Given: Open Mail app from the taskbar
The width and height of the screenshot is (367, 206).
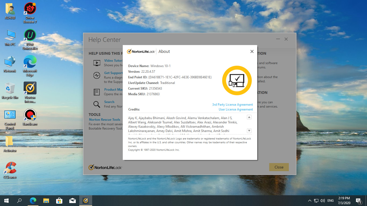Looking at the screenshot, I should pyautogui.click(x=72, y=201).
